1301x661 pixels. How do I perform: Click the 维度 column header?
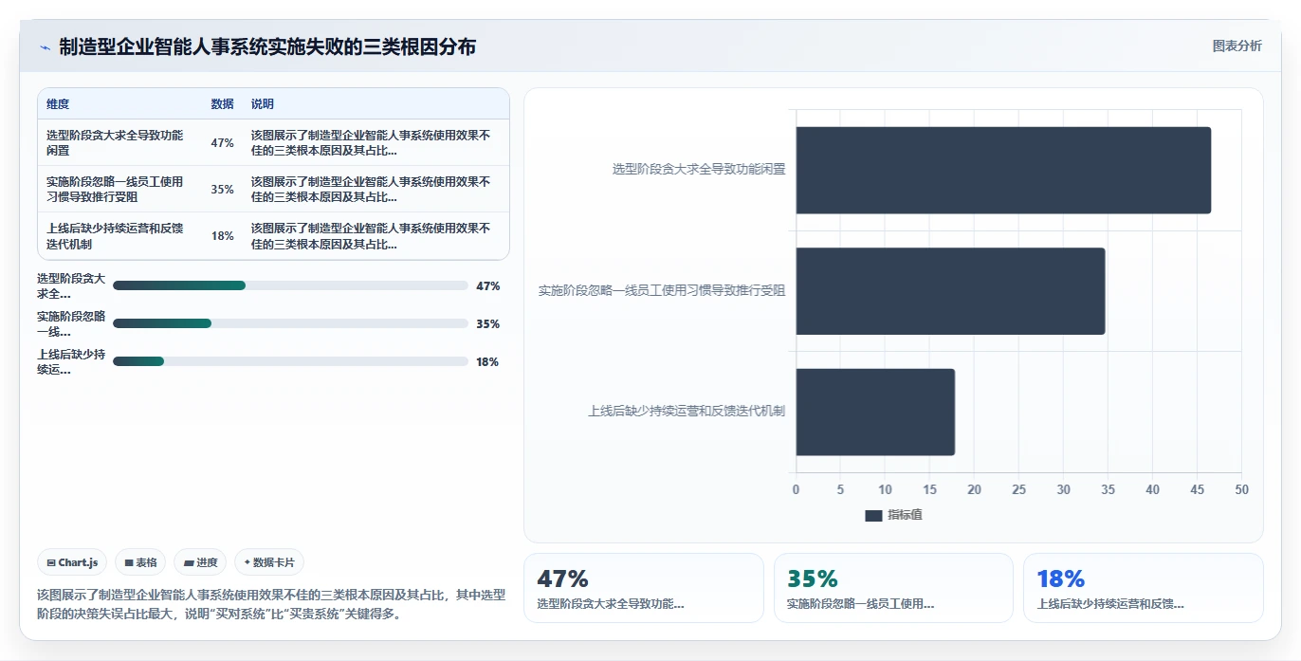pyautogui.click(x=58, y=104)
